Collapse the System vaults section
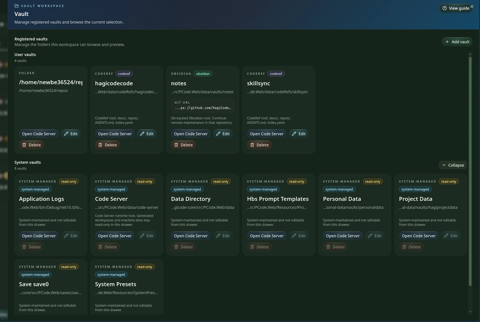480x322 pixels. (453, 165)
